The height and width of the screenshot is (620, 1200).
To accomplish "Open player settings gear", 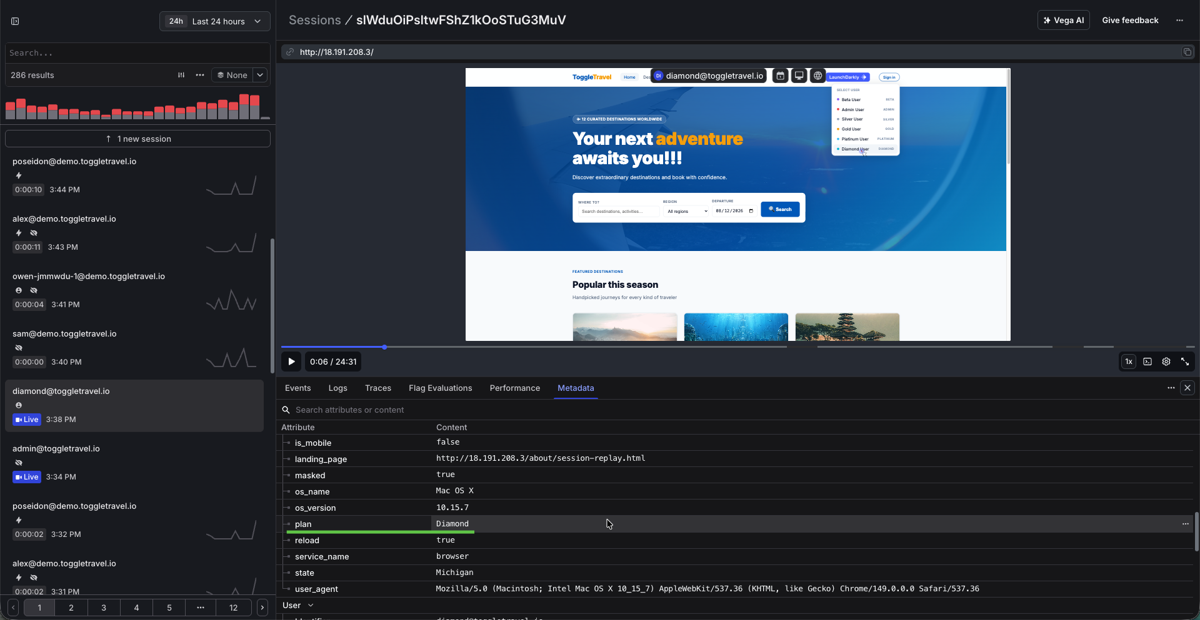I will tap(1166, 362).
